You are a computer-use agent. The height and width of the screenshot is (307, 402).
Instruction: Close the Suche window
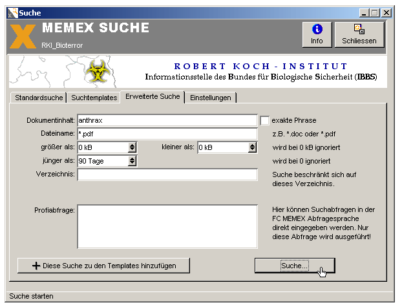pyautogui.click(x=386, y=13)
